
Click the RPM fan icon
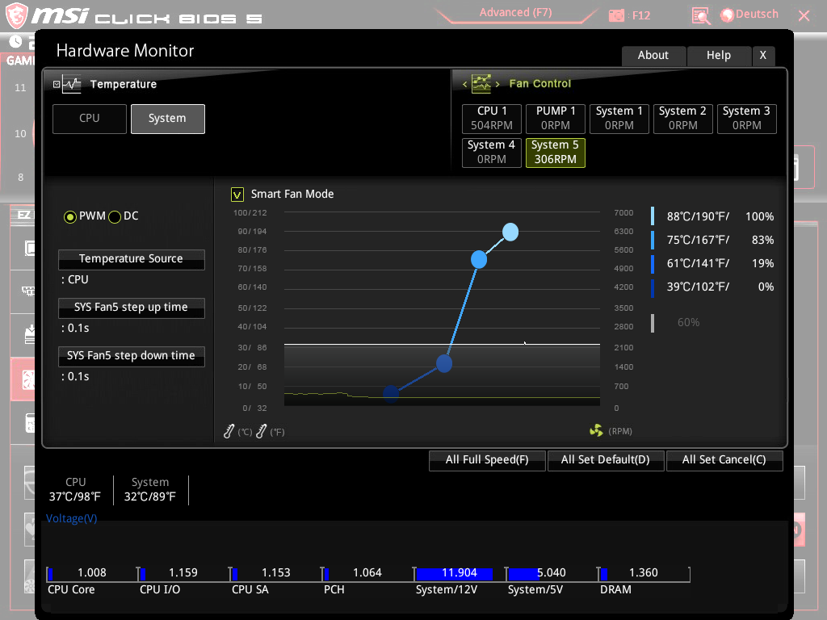coord(596,431)
